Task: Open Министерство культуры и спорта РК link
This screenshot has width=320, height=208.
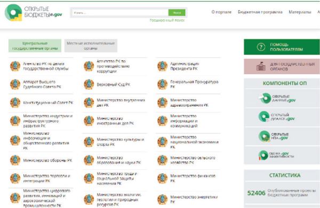Action: tap(121, 142)
